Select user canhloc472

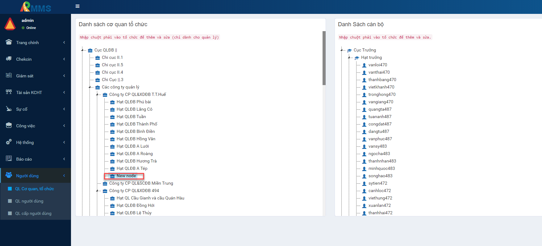coord(380,191)
